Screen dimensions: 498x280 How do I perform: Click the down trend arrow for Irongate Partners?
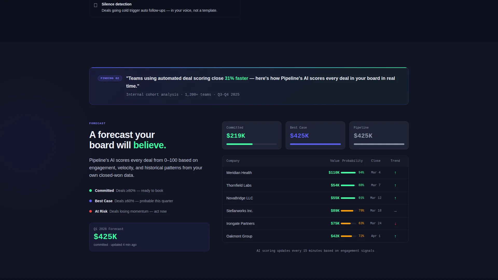click(x=395, y=223)
